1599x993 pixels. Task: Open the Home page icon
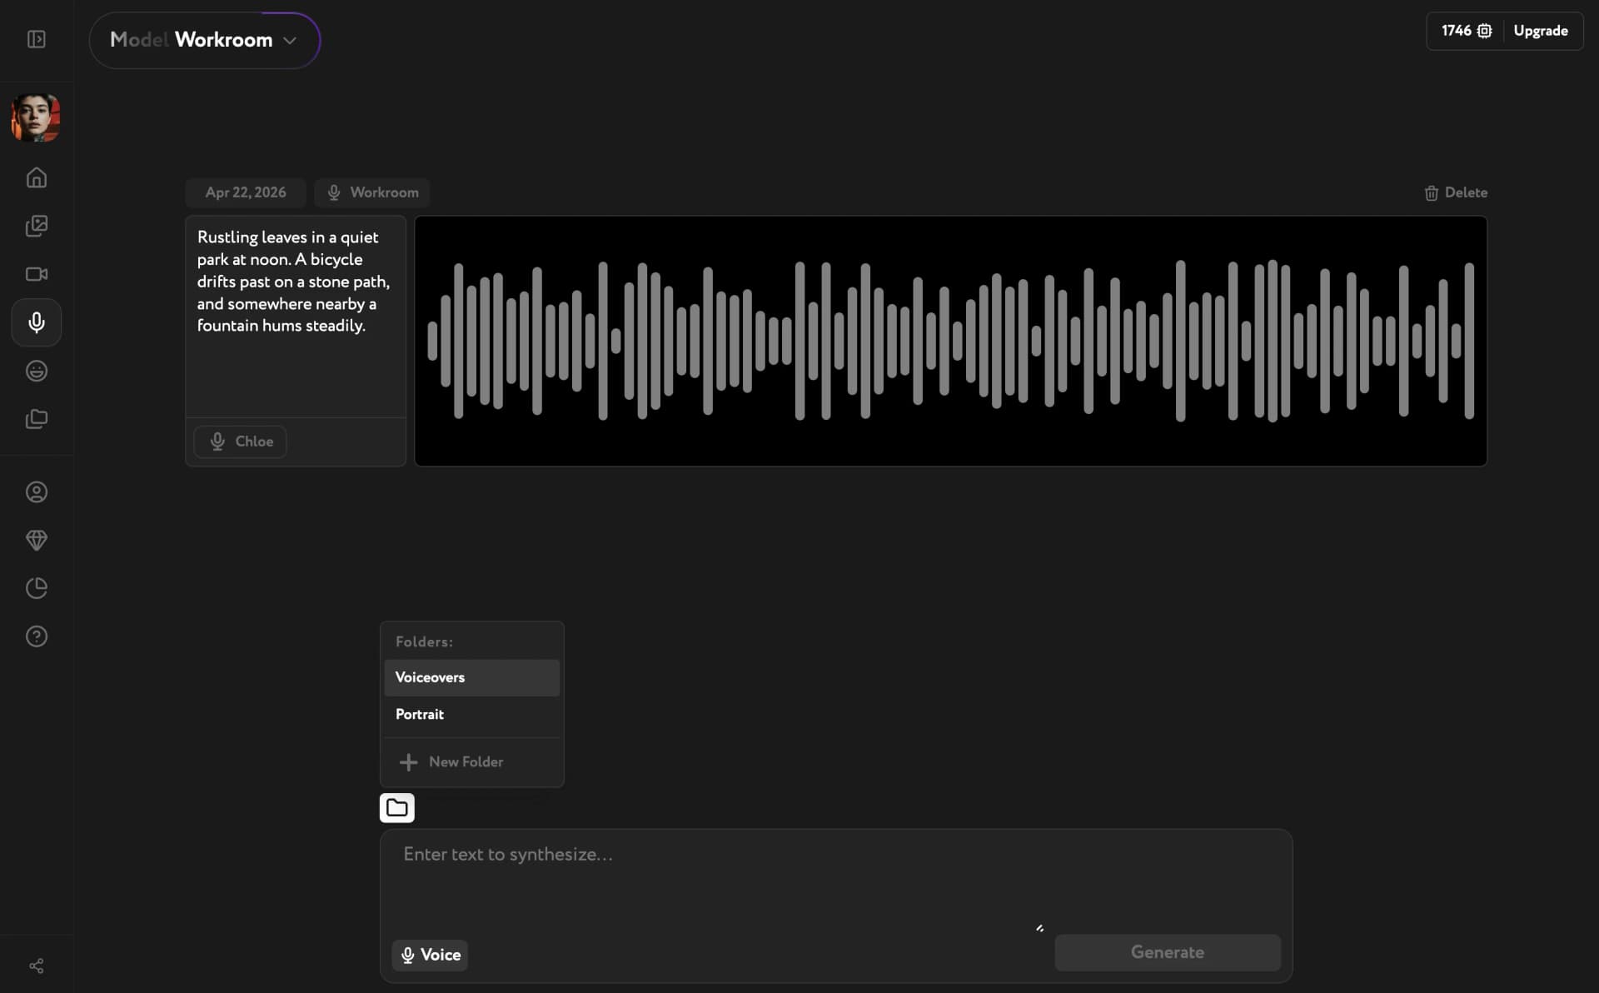click(x=36, y=177)
